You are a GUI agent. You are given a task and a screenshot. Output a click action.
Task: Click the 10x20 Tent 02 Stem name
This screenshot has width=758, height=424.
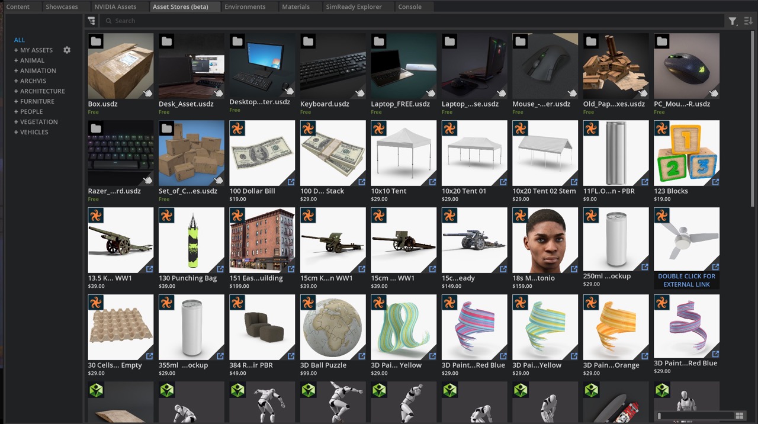[x=544, y=191]
